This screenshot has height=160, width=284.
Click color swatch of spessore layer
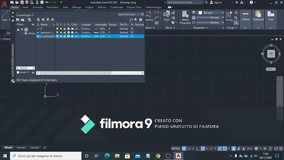[72, 32]
